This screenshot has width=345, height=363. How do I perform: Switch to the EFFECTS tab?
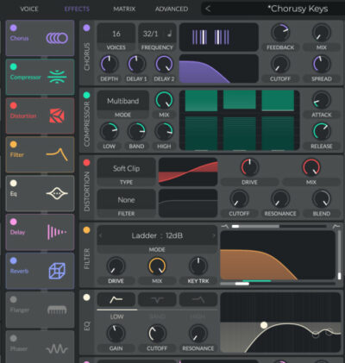(77, 9)
